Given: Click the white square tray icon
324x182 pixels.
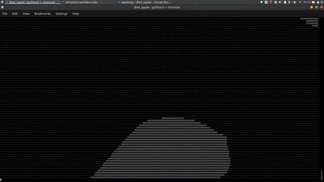Looking at the screenshot, I should [x=266, y=2].
